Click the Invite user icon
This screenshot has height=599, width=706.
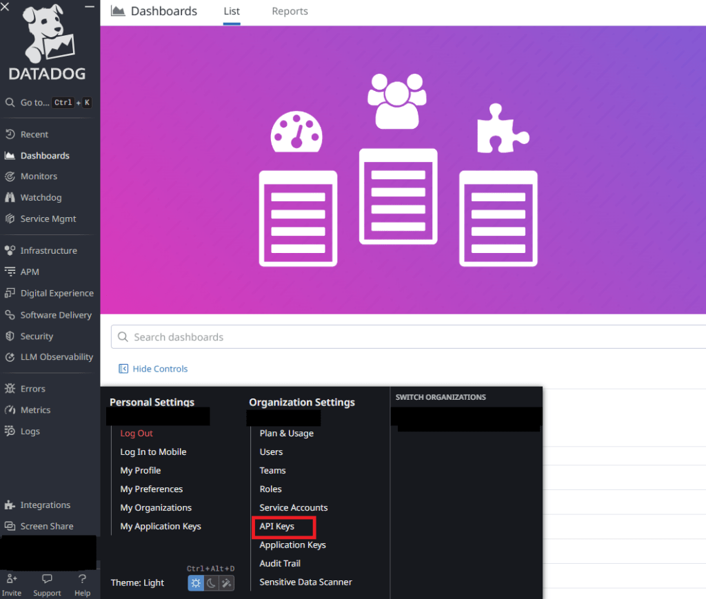[x=12, y=579]
